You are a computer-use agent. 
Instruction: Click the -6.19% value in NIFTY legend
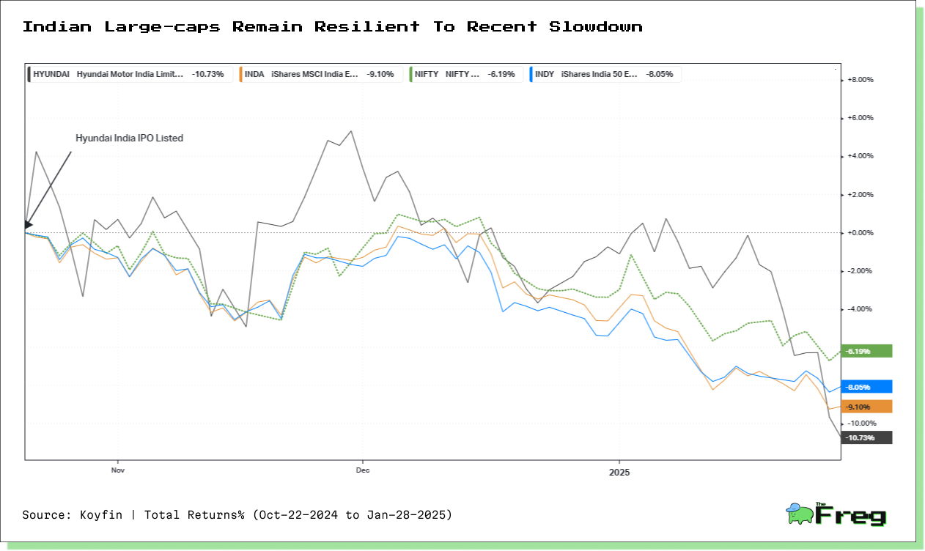[x=501, y=74]
